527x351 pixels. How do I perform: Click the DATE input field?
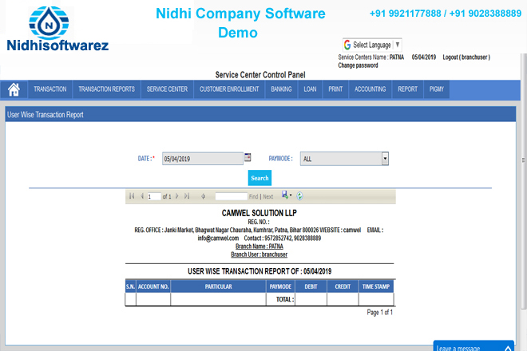(x=203, y=159)
